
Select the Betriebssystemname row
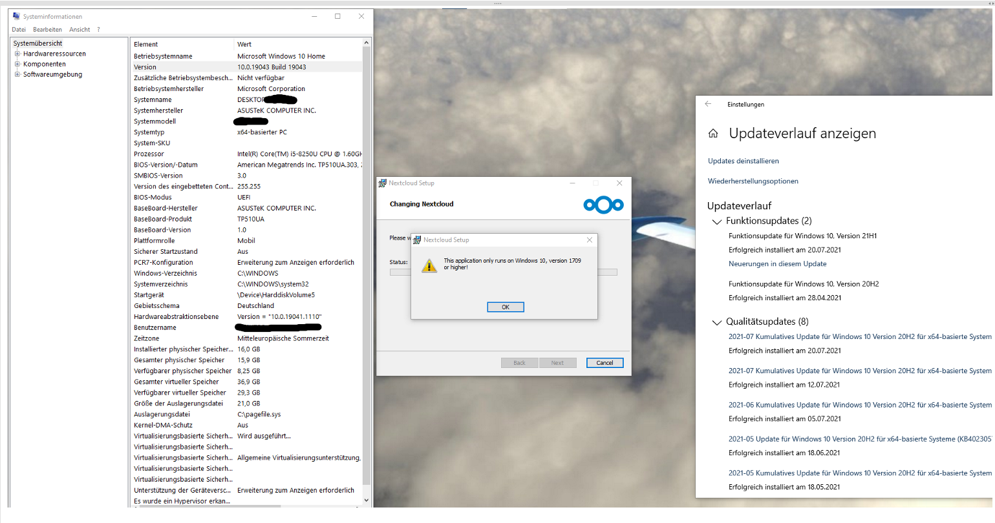247,56
